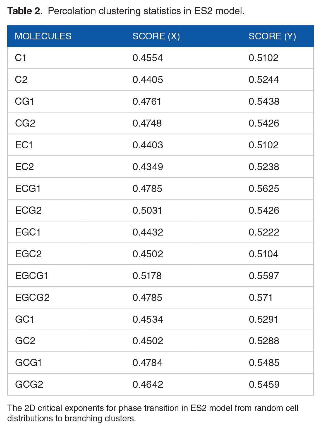Click the EGCG1 molecule cell
321x430 pixels.
pyautogui.click(x=32, y=276)
